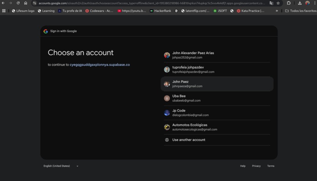Screen dimensions: 317x181
Task: Click the Jp Code avatar image
Action: (x=167, y=113)
